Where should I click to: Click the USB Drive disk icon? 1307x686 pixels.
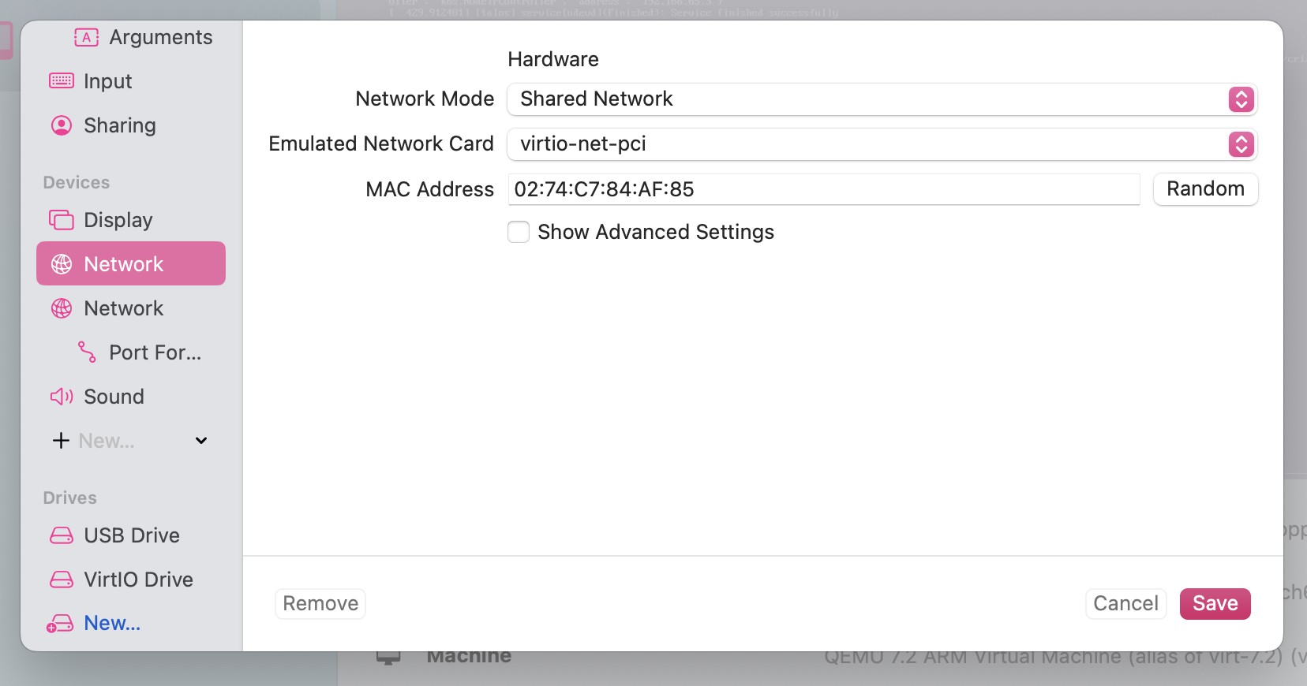[62, 535]
